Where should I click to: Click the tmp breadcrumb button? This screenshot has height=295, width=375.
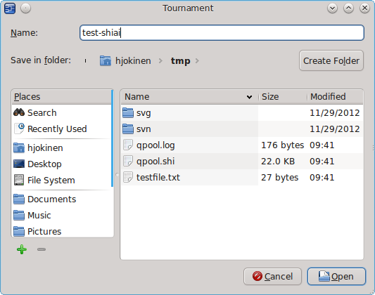(181, 60)
